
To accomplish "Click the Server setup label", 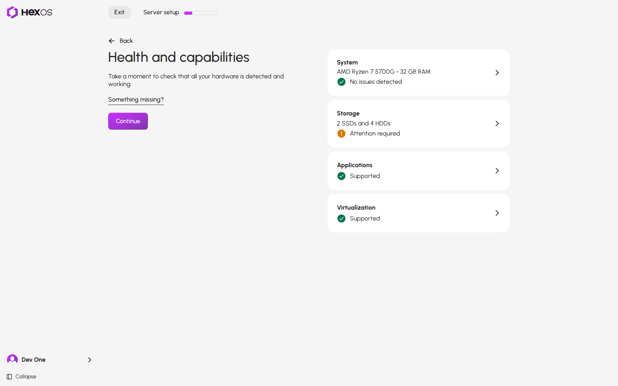I will point(161,12).
